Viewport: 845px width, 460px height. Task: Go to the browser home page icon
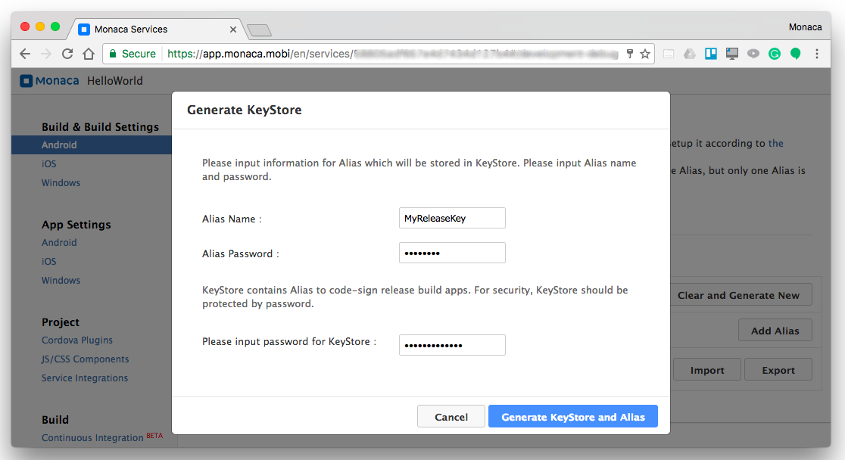pyautogui.click(x=89, y=54)
